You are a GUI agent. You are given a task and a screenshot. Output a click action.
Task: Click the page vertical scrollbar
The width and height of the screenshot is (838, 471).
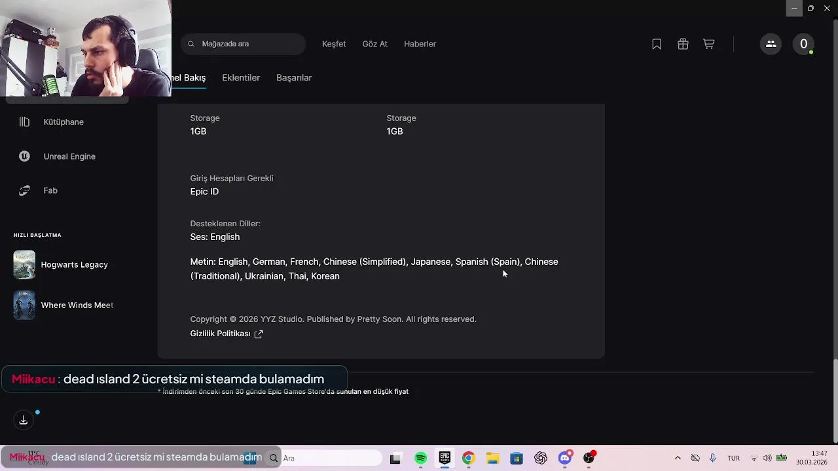coord(835,400)
